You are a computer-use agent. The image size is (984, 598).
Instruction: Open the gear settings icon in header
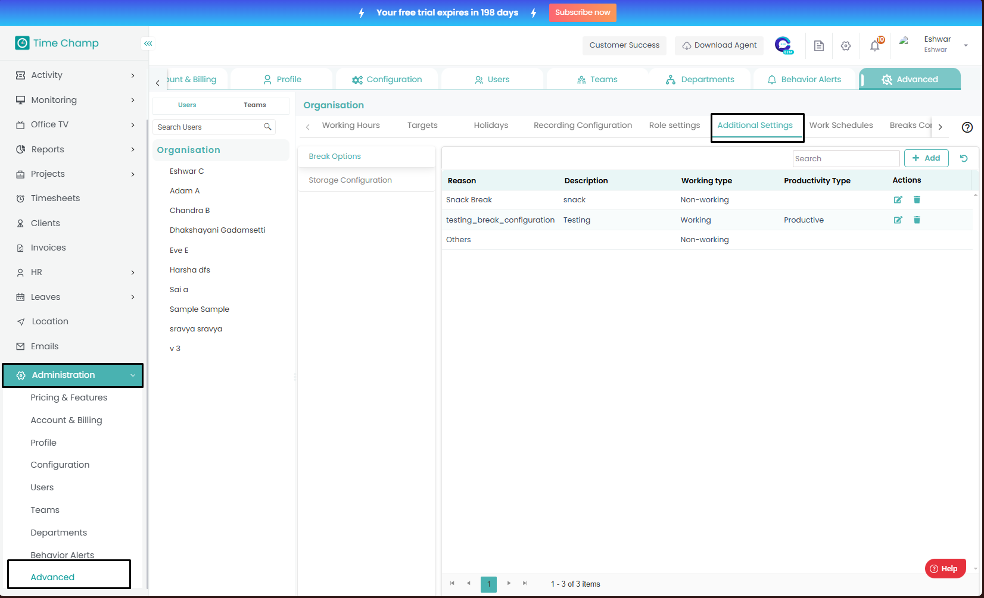coord(846,46)
